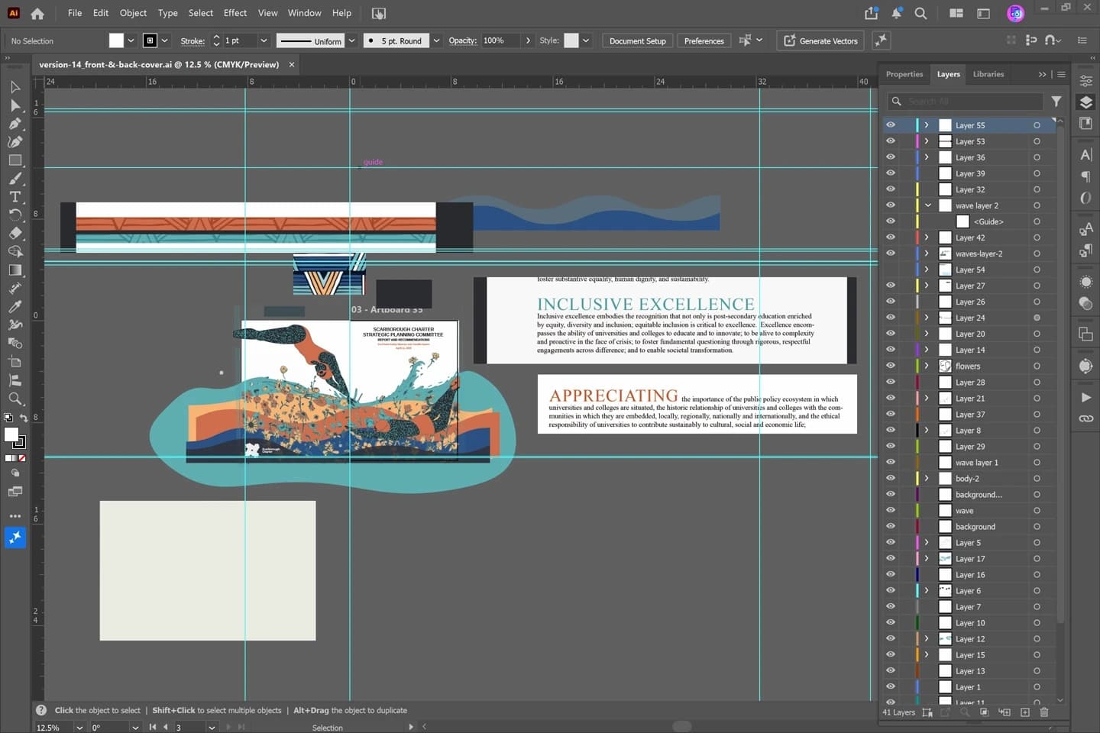
Task: Open the Effect menu
Action: (235, 13)
